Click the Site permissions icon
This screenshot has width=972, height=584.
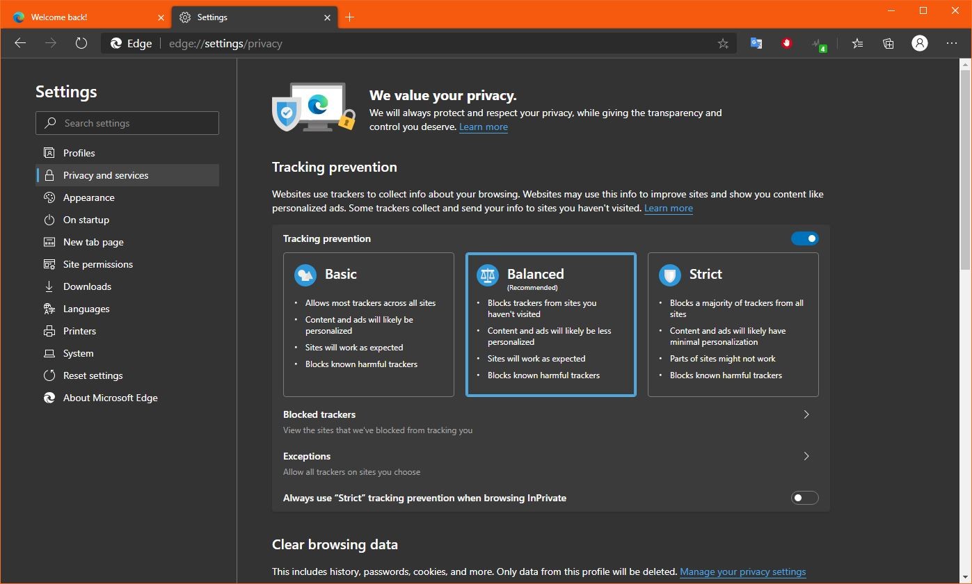click(49, 264)
